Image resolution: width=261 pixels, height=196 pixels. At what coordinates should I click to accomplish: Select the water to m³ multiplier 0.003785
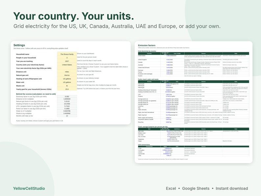tap(67, 111)
